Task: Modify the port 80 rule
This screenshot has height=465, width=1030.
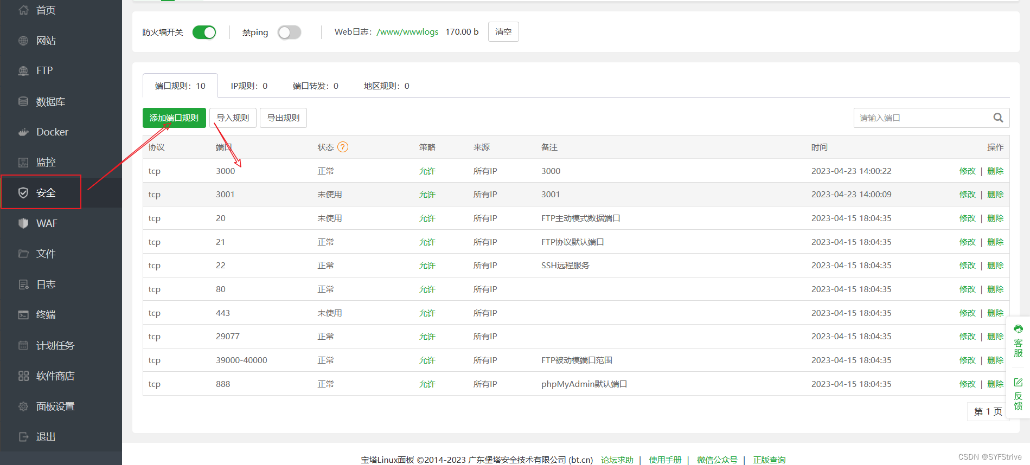Action: (x=967, y=289)
